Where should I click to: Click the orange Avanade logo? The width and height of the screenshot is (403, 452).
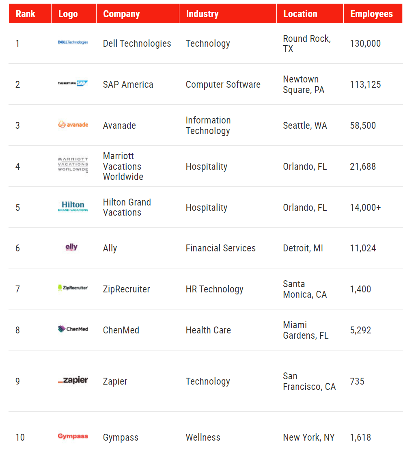click(73, 124)
